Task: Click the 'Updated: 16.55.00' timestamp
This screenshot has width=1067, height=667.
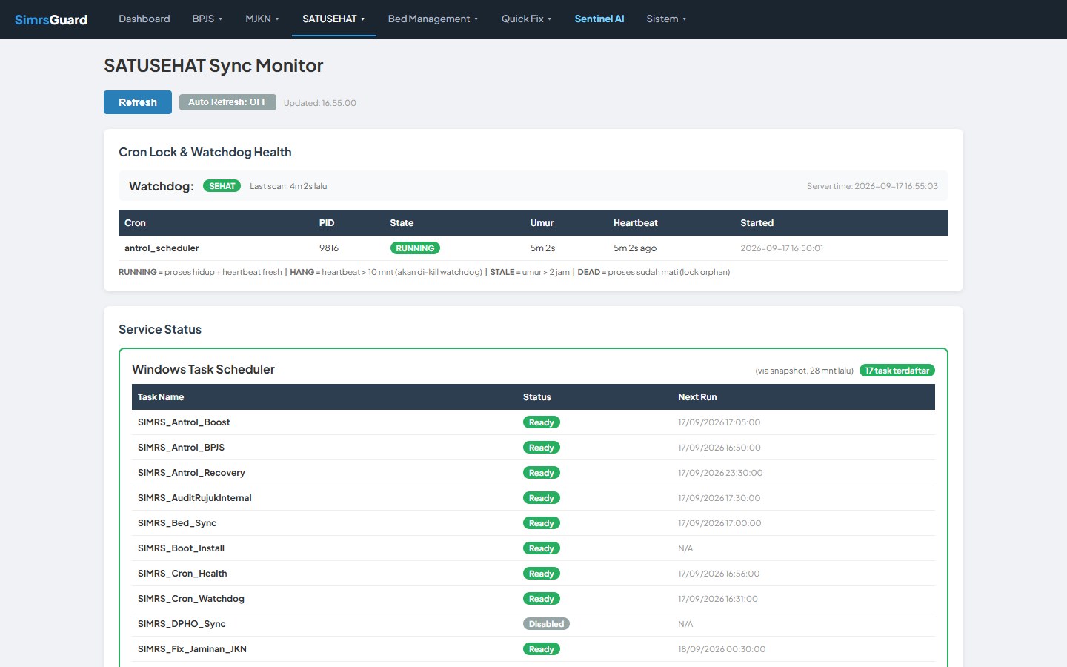Action: [320, 103]
